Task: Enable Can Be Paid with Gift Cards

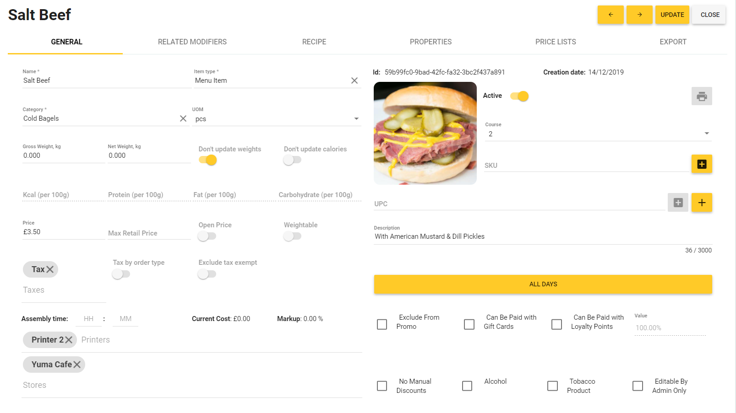Action: (x=469, y=324)
